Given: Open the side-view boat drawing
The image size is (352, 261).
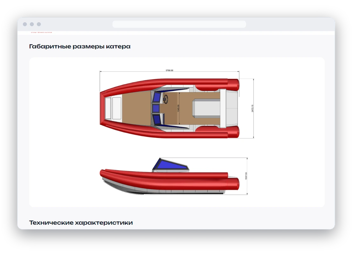Looking at the screenshot, I should (x=173, y=176).
